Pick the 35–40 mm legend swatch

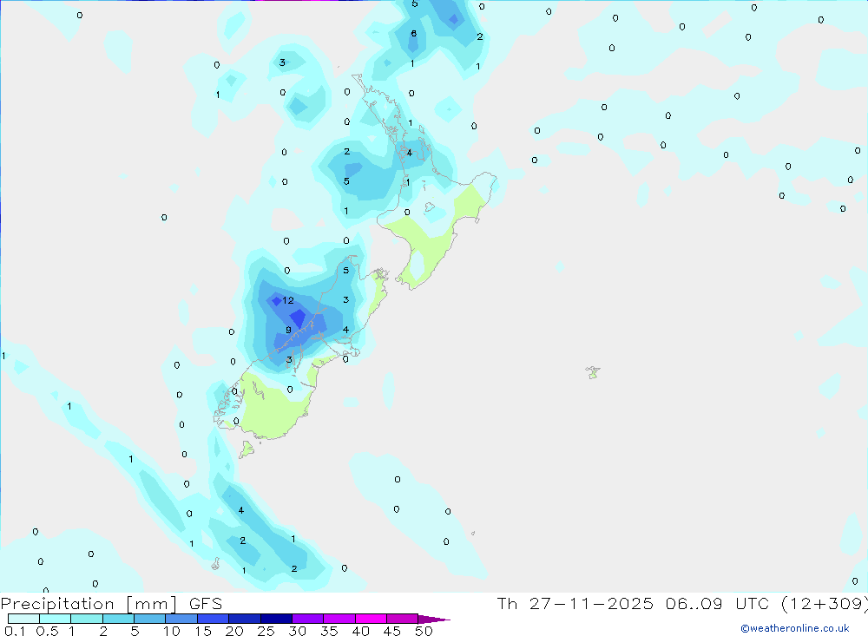point(339,619)
